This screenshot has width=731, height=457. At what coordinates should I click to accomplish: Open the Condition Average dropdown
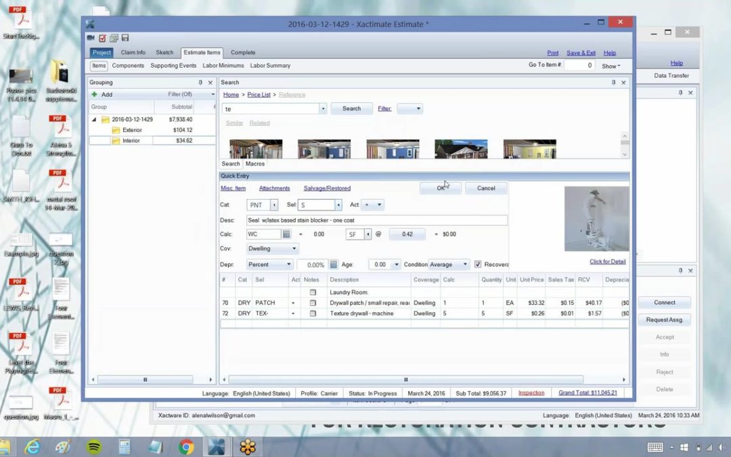(449, 265)
